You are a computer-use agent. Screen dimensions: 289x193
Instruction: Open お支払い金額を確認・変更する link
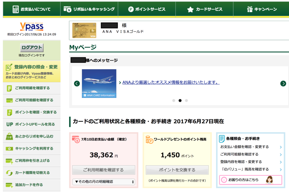[x=245, y=147]
